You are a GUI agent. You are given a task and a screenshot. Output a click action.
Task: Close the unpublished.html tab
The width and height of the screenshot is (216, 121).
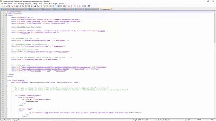pos(112,9)
